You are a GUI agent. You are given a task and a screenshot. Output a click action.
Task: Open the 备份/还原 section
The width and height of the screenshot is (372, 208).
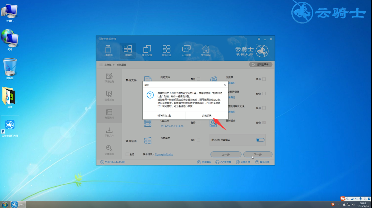(x=147, y=51)
